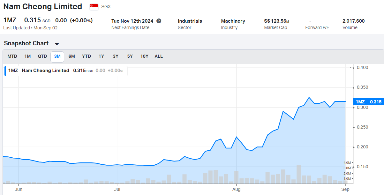Click the Jul label on time axis

click(117, 190)
